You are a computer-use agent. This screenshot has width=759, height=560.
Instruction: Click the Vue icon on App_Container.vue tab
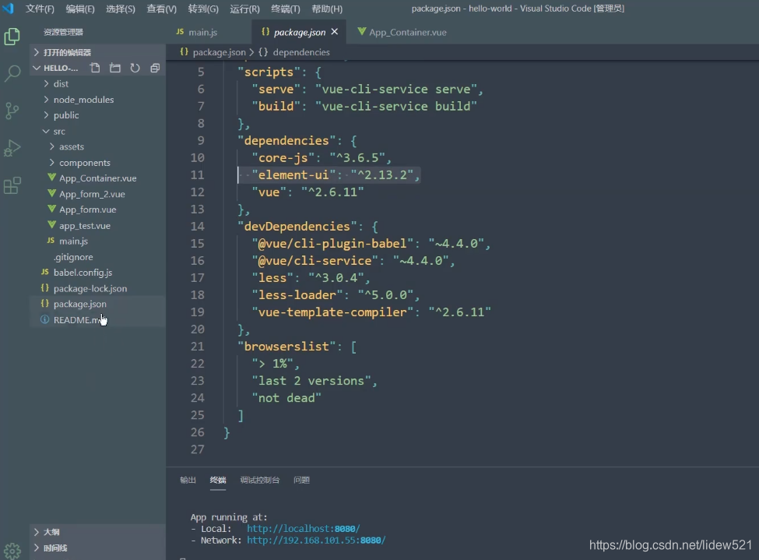[x=361, y=31]
